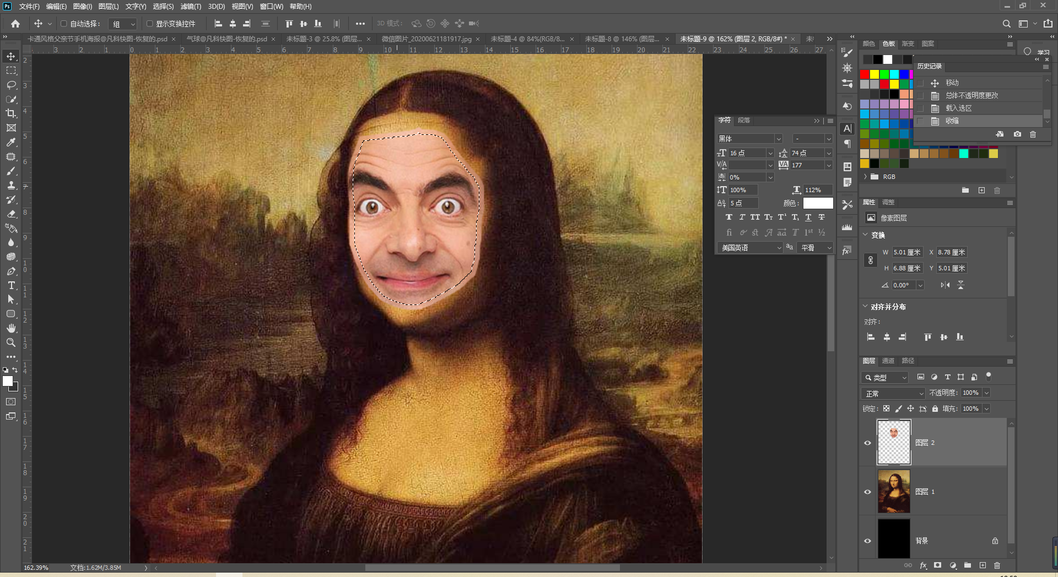Enable the 显示变换控件 checkbox
1058x577 pixels.
[x=149, y=24]
